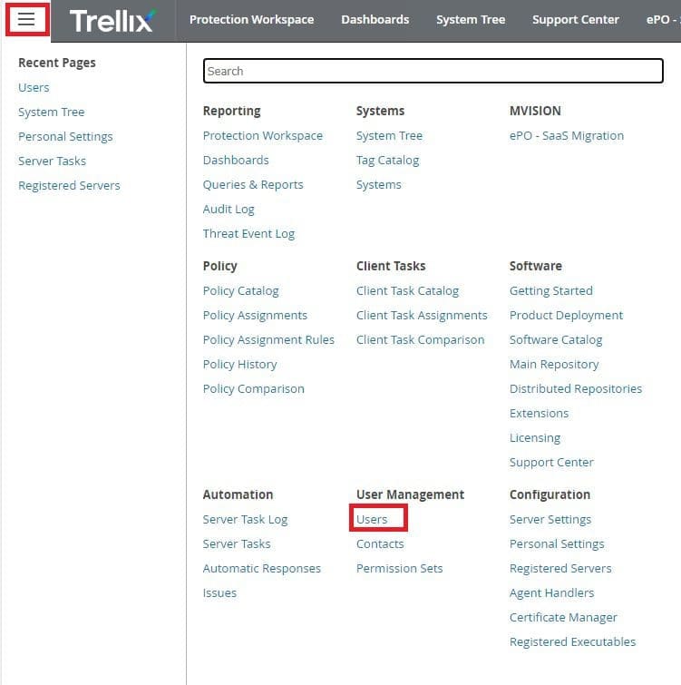This screenshot has height=685, width=681.
Task: Click the hamburger menu icon
Action: point(26,19)
